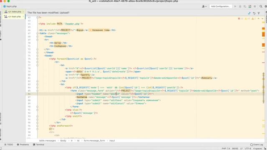This screenshot has width=267, height=150.
Task: Click the header.php include link on line 64
Action: tap(72, 24)
